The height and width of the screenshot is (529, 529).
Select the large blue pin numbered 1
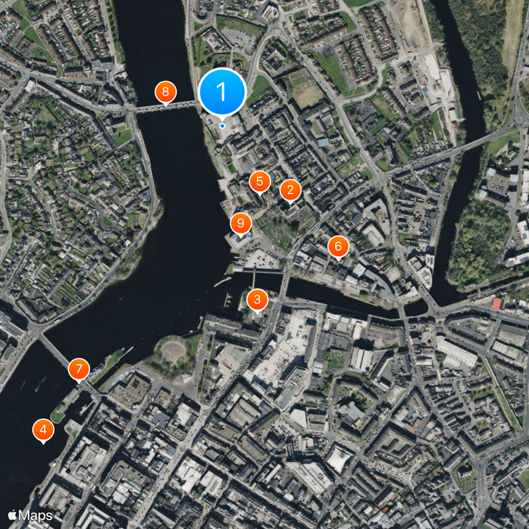(222, 92)
